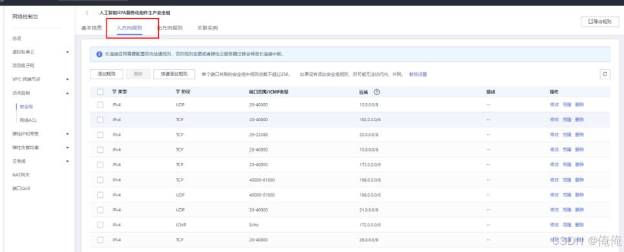
Task: Click 克隆 for the 21.0.0.0/8 rule
Action: (x=567, y=209)
